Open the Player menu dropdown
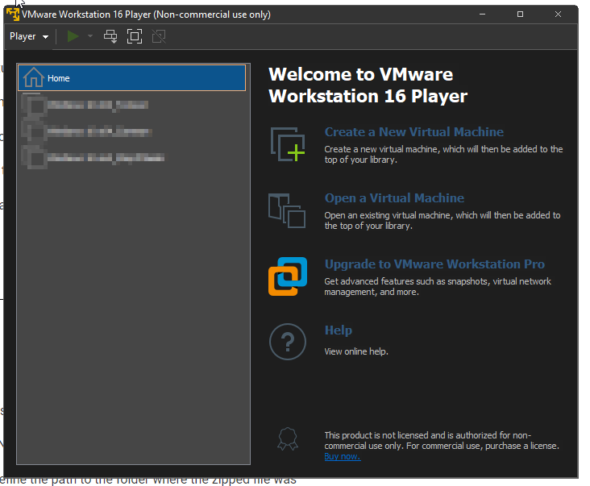This screenshot has width=590, height=486. coord(29,36)
